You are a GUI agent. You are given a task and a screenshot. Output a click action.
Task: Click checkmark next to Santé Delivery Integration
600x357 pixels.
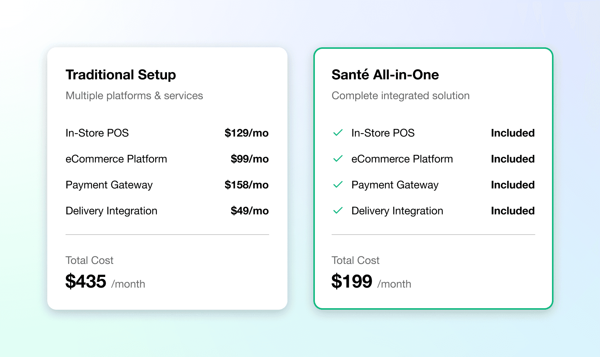pos(338,211)
